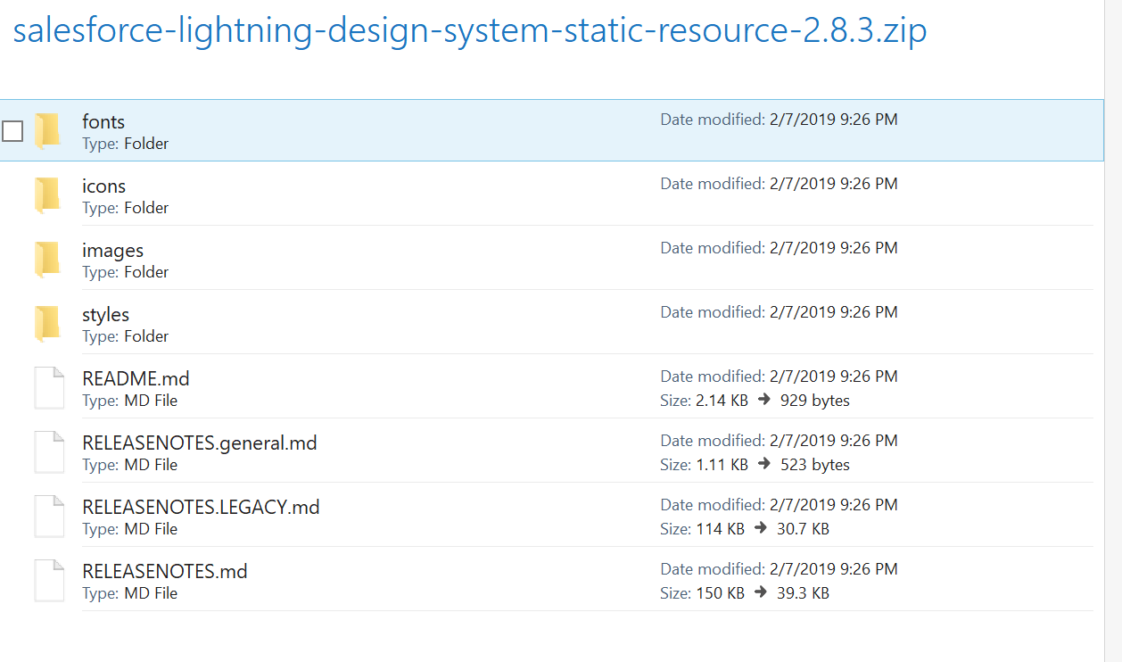Select the 'RELEASENOTES.general.md' file name
Image resolution: width=1122 pixels, height=662 pixels.
tap(200, 443)
